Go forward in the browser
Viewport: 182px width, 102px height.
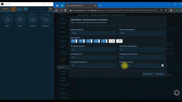(61, 10)
